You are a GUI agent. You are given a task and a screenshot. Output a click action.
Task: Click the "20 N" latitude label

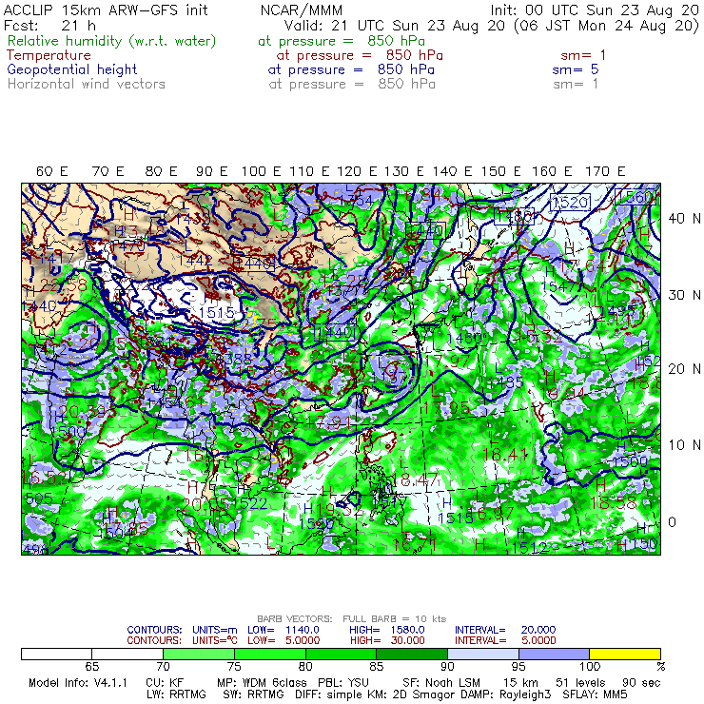click(x=684, y=369)
